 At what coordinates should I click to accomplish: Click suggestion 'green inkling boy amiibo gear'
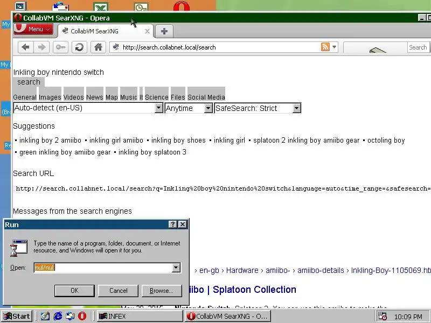(65, 152)
